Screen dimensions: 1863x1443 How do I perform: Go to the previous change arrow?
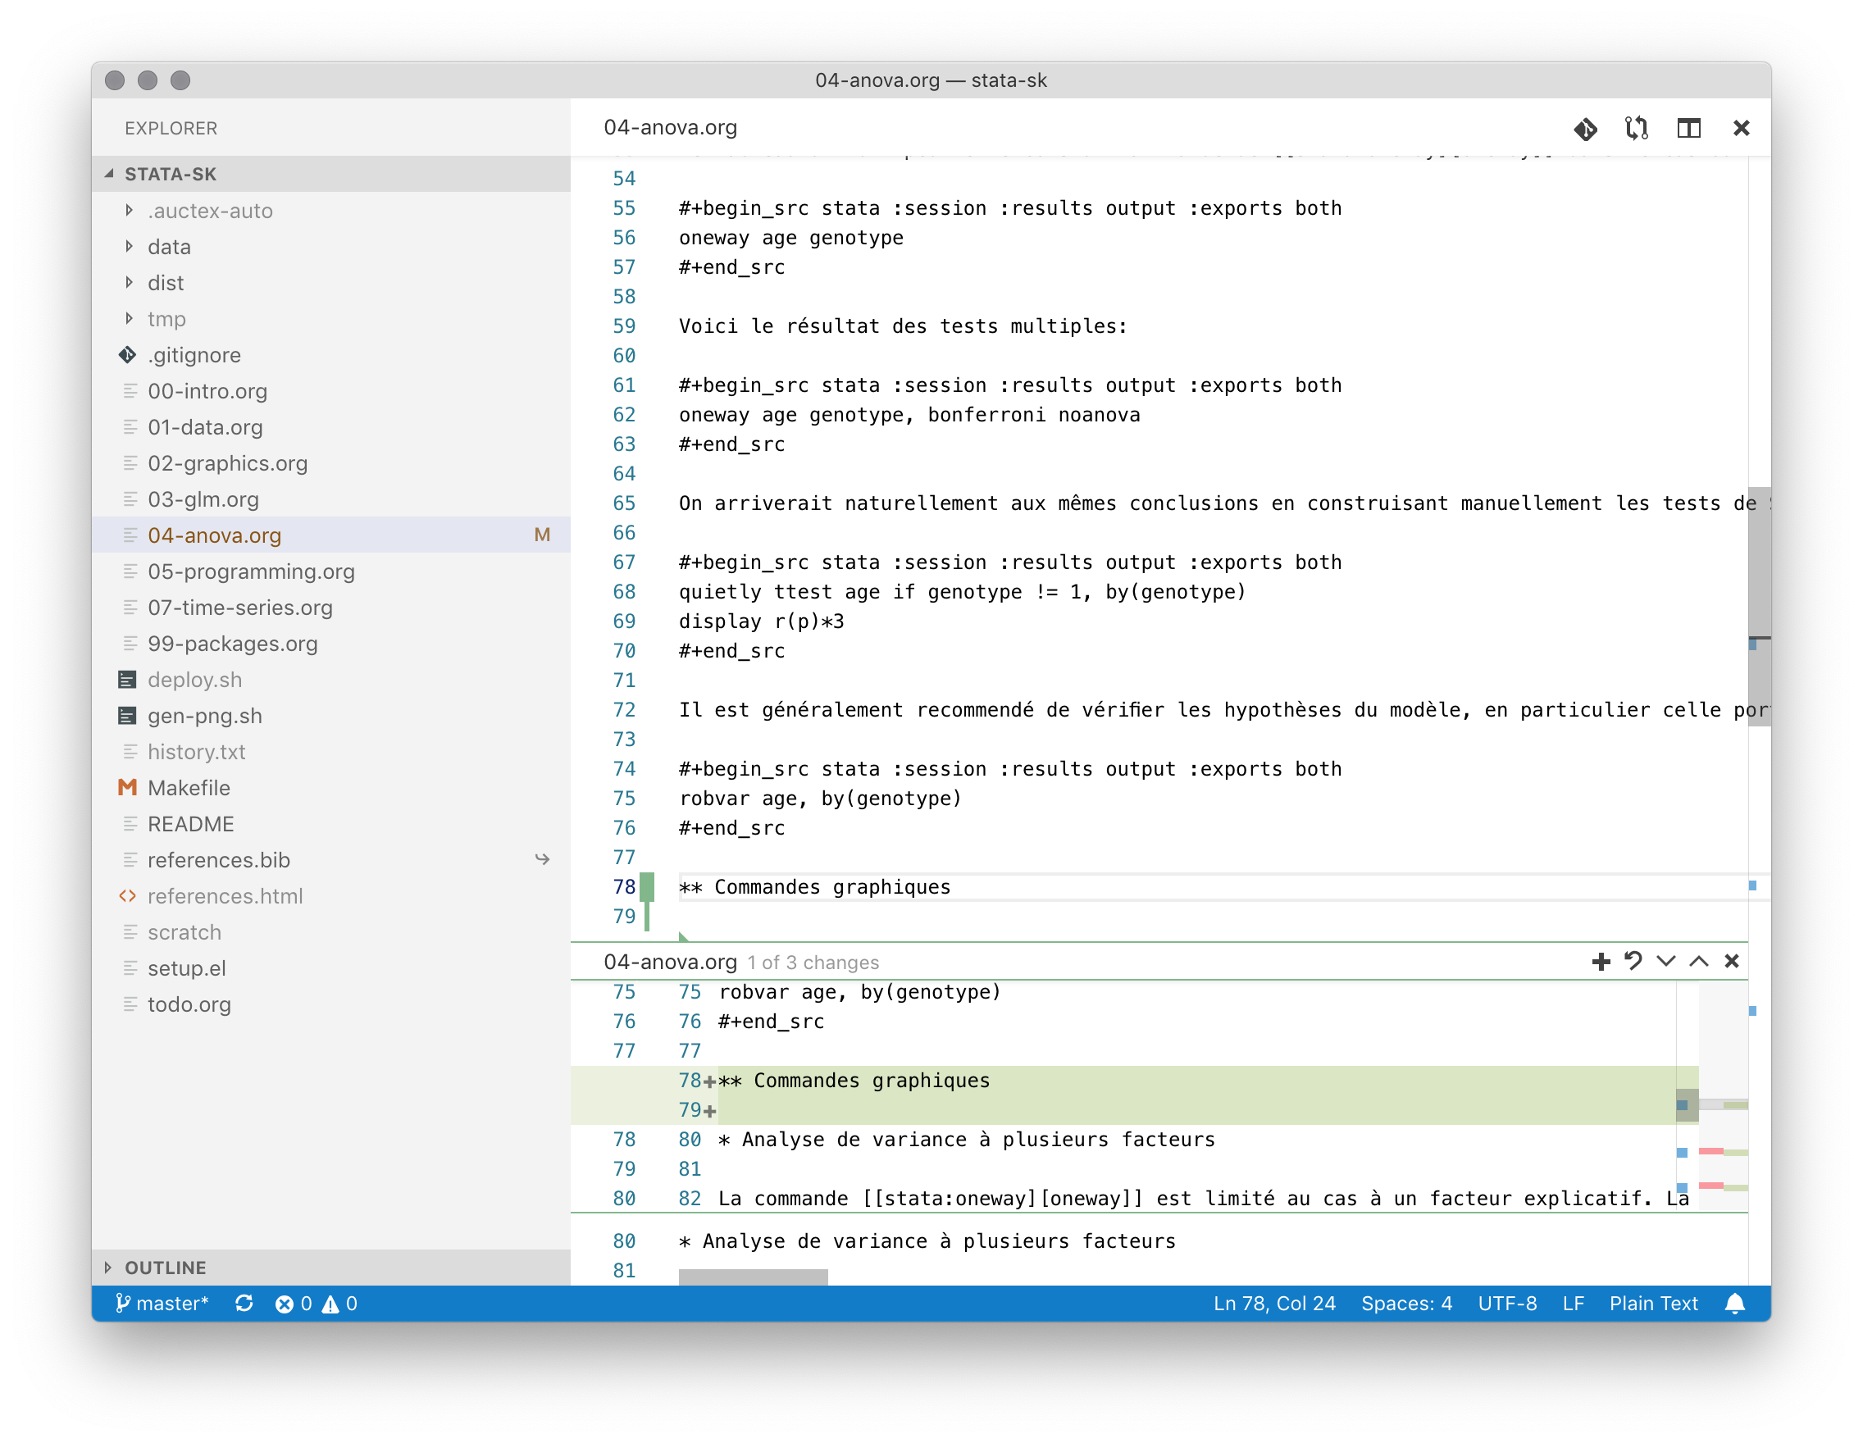(1698, 962)
